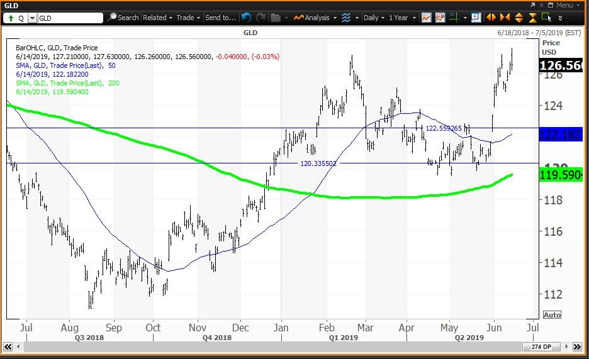Viewport: 589px width, 359px height.
Task: Click the crosshair cursor tool icon
Action: (454, 18)
